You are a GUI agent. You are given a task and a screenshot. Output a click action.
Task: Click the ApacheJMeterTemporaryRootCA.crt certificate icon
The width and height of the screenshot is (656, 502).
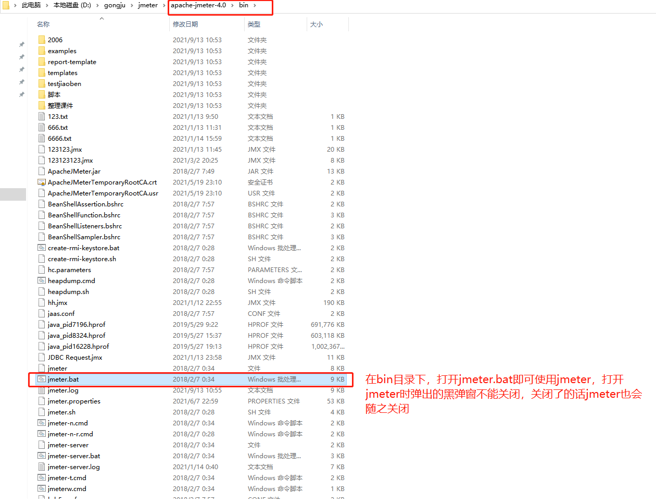[42, 182]
